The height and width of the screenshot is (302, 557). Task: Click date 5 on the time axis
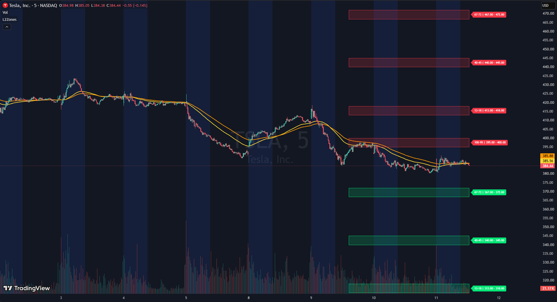186,297
